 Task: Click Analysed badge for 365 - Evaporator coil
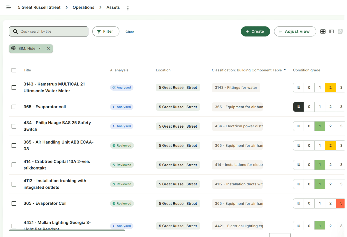[122, 107]
